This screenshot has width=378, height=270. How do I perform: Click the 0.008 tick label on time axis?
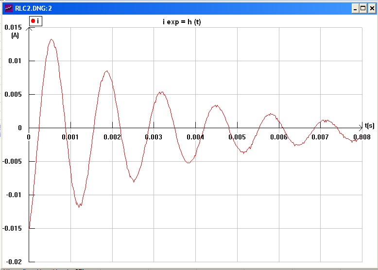point(362,137)
